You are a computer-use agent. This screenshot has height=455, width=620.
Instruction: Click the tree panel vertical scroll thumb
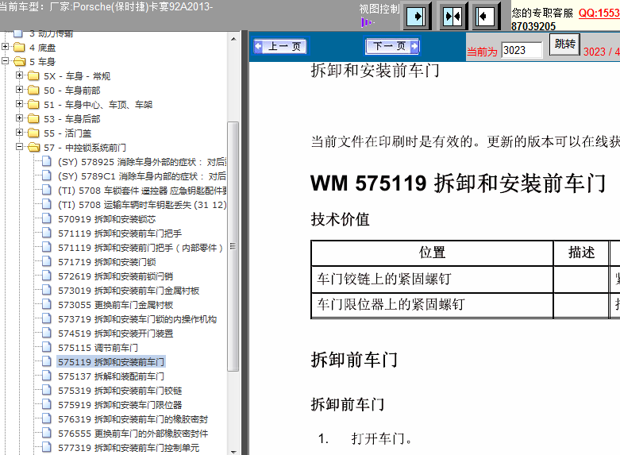233,246
